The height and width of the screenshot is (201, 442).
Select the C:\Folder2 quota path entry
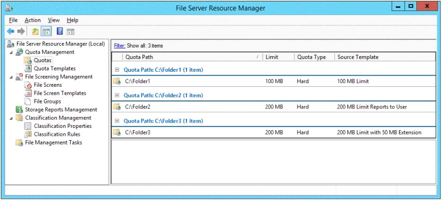(138, 107)
